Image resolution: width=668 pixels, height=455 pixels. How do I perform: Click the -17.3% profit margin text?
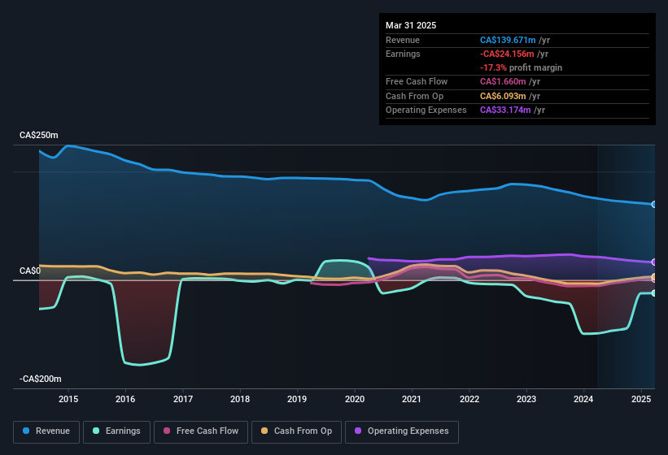(x=521, y=67)
